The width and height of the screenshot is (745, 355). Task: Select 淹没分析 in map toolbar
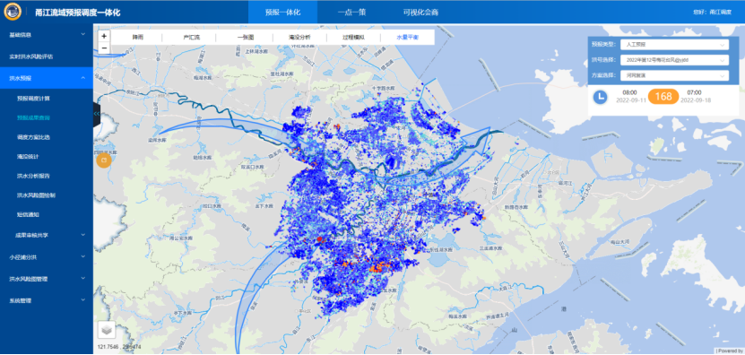tap(299, 37)
